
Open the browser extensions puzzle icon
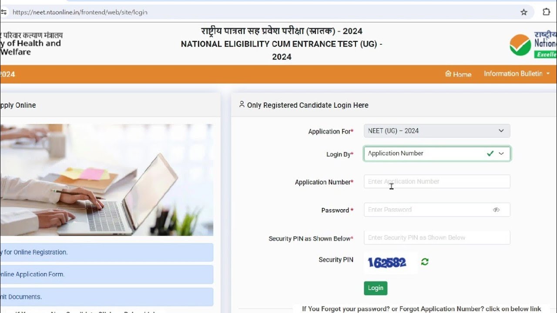pos(547,12)
